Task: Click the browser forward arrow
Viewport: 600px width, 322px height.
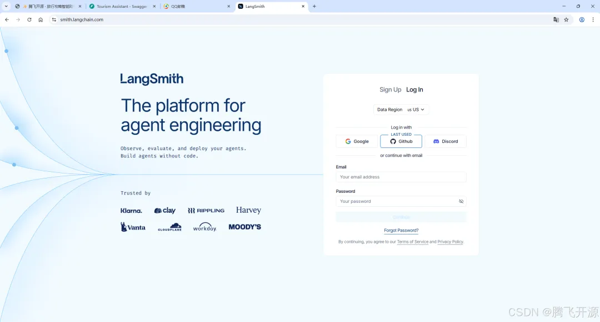Action: pyautogui.click(x=18, y=19)
